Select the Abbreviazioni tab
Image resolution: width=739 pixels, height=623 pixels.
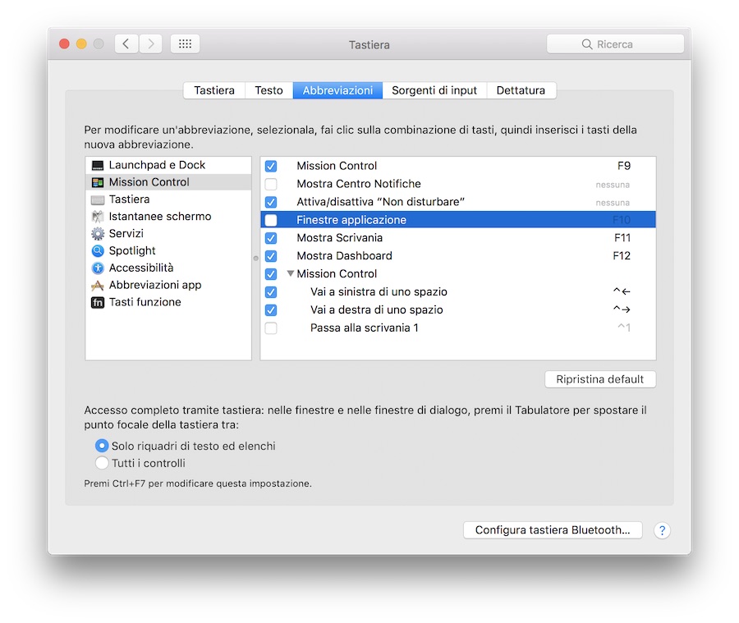(x=337, y=90)
